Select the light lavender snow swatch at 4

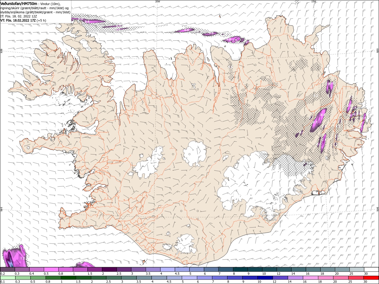click(x=167, y=270)
